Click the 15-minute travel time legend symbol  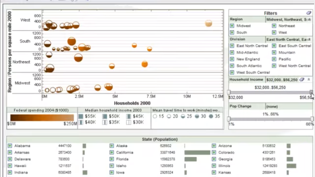(155, 116)
